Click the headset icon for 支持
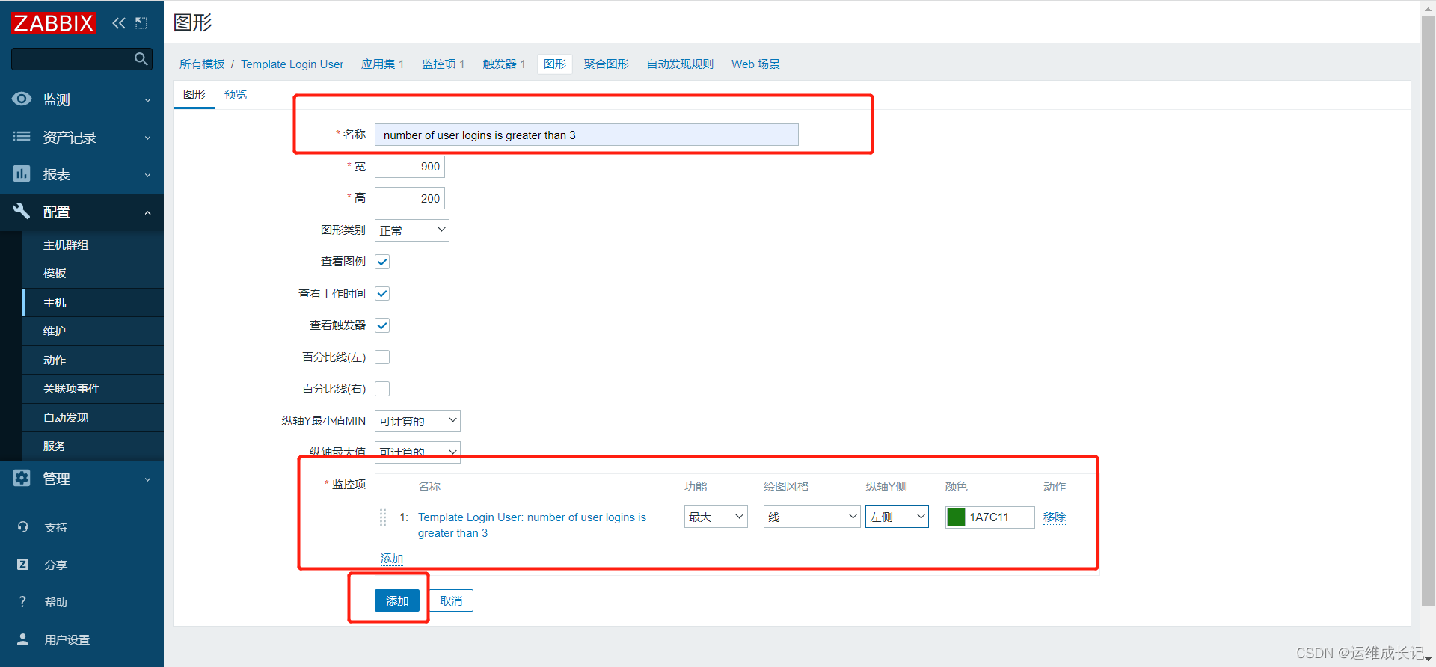The image size is (1436, 667). pos(23,526)
